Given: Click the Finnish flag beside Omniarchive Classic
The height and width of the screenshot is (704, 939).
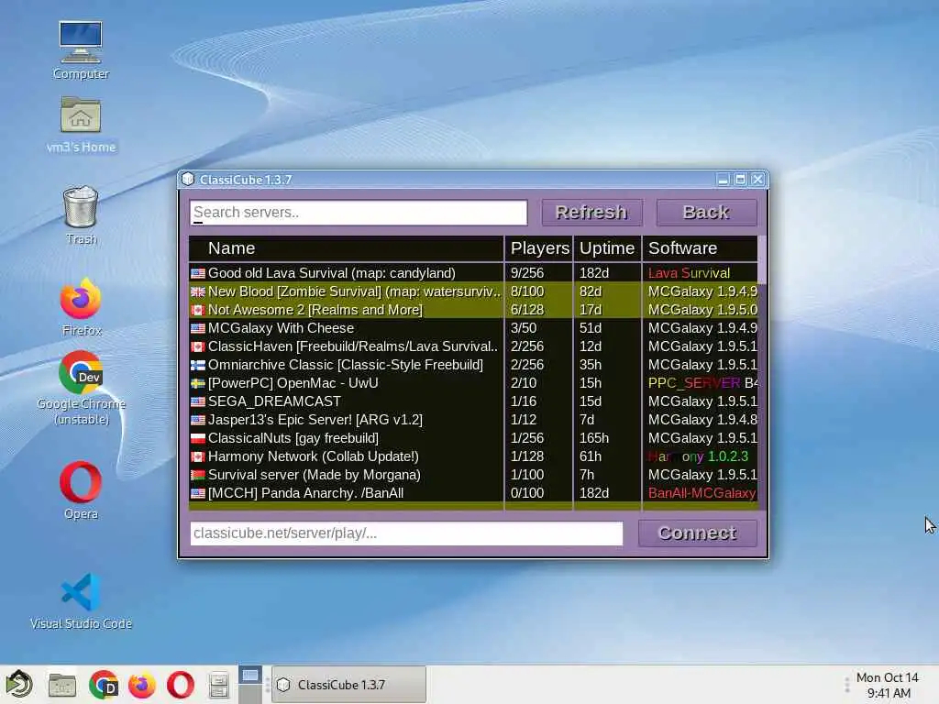Looking at the screenshot, I should tap(198, 365).
